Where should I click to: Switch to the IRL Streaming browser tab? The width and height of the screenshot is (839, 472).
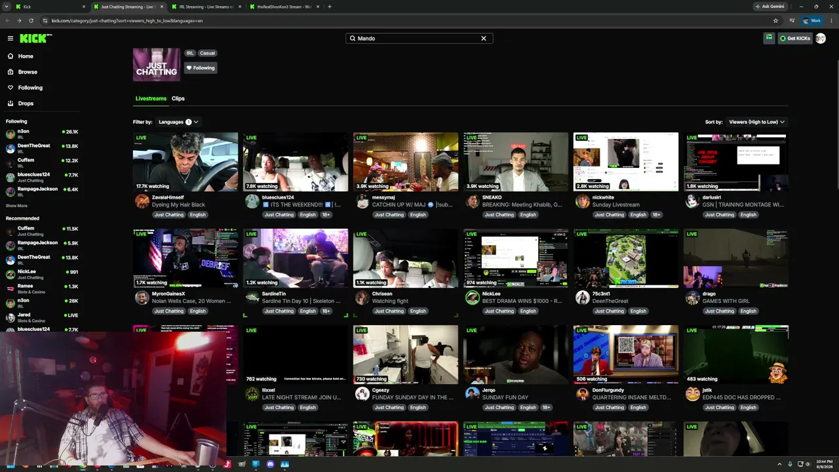click(x=205, y=7)
